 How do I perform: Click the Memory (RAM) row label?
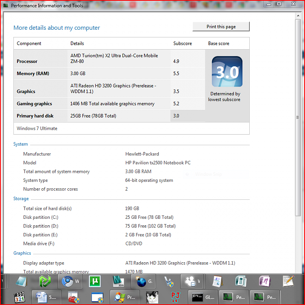[33, 74]
